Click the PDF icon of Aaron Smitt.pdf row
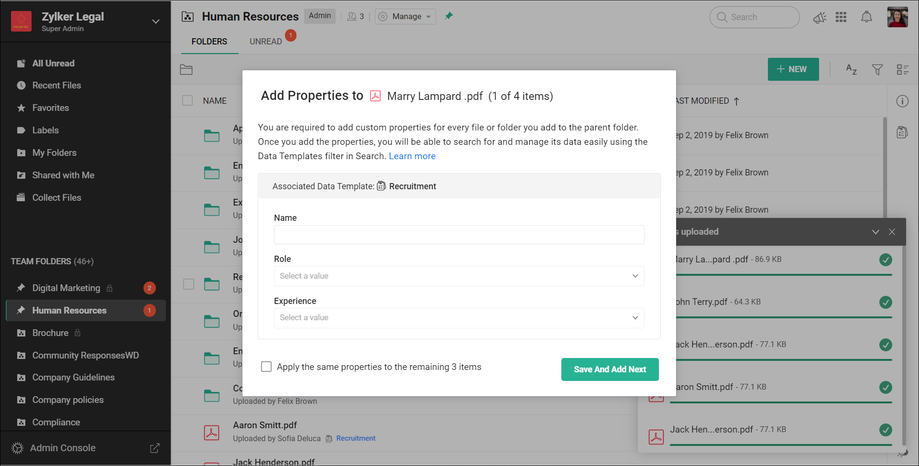Image resolution: width=919 pixels, height=466 pixels. tap(212, 433)
